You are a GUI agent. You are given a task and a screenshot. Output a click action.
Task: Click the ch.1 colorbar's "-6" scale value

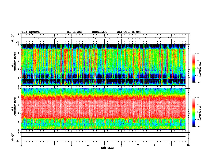[x=198, y=54]
